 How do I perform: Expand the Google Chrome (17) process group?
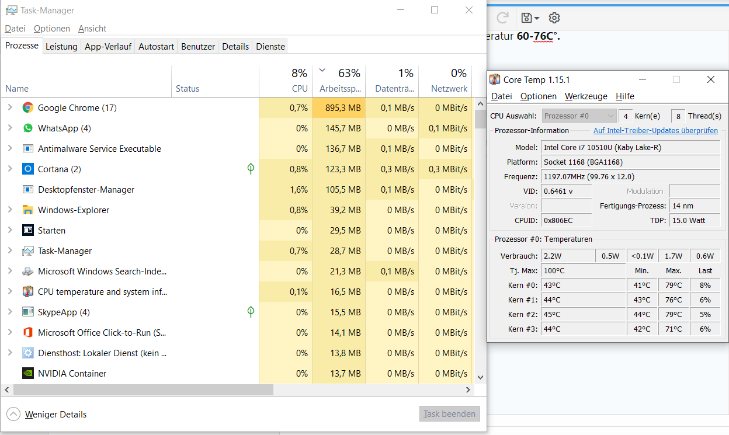pyautogui.click(x=9, y=107)
